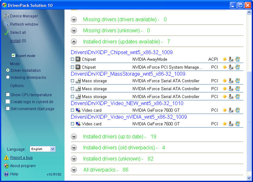The width and height of the screenshot is (253, 182).
Task: Click the About program label
Action: [23, 166]
